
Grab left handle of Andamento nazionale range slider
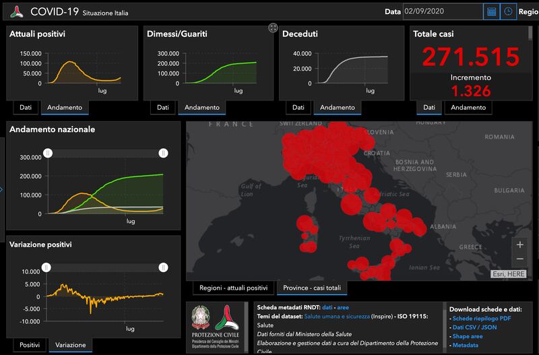(48, 153)
